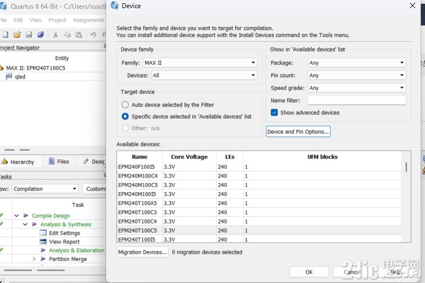Expand the Partition Merge task node

(34, 259)
